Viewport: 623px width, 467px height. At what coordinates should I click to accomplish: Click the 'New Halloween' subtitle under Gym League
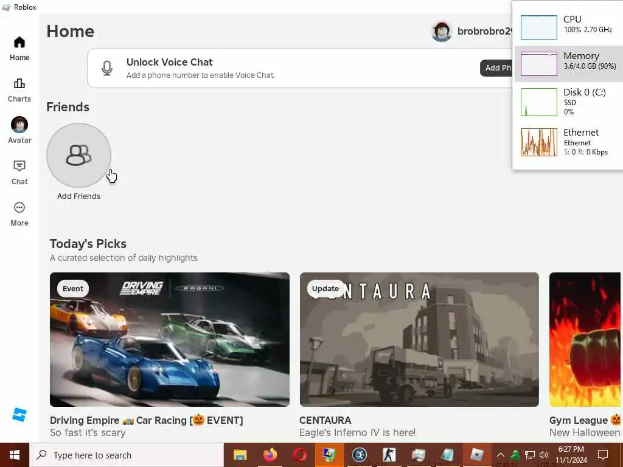click(585, 432)
